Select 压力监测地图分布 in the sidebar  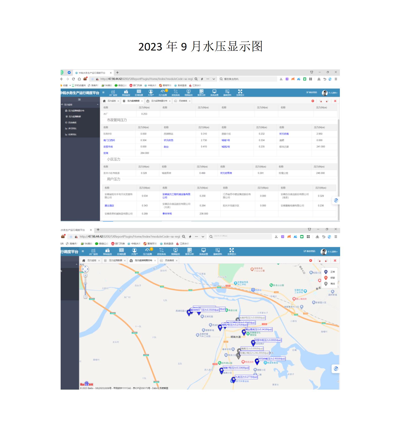(x=75, y=111)
